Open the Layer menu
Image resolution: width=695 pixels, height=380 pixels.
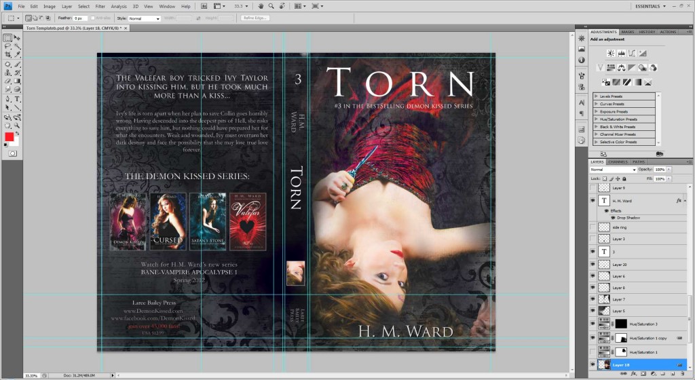(67, 7)
